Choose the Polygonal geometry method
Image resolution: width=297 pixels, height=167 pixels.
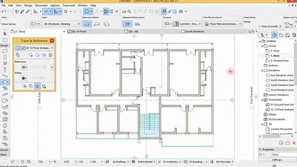click(x=87, y=24)
